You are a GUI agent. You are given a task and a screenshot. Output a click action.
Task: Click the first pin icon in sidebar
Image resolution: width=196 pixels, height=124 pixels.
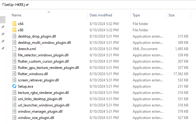tap(3, 27)
